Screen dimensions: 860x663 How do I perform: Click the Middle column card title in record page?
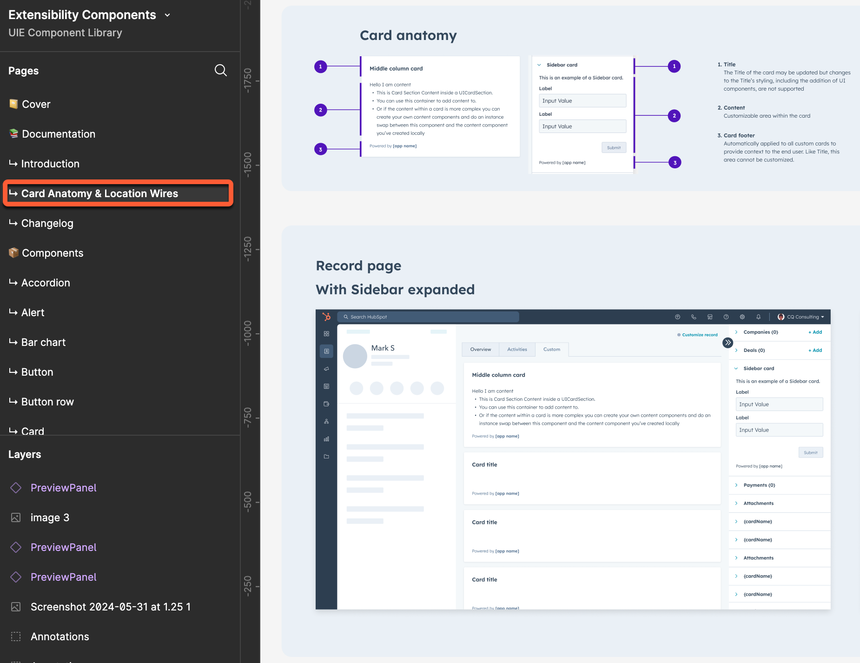click(498, 375)
